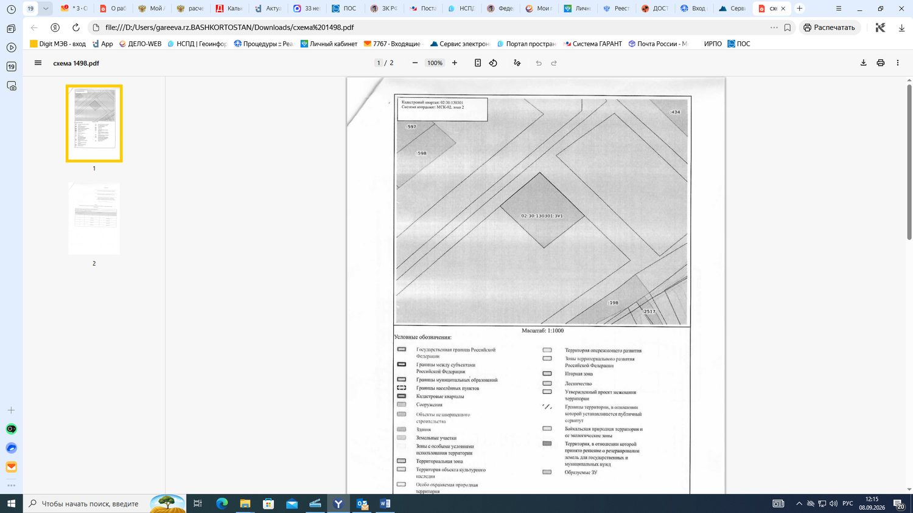Download the PDF from the viewer toolbar
The height and width of the screenshot is (513, 913).
[863, 63]
